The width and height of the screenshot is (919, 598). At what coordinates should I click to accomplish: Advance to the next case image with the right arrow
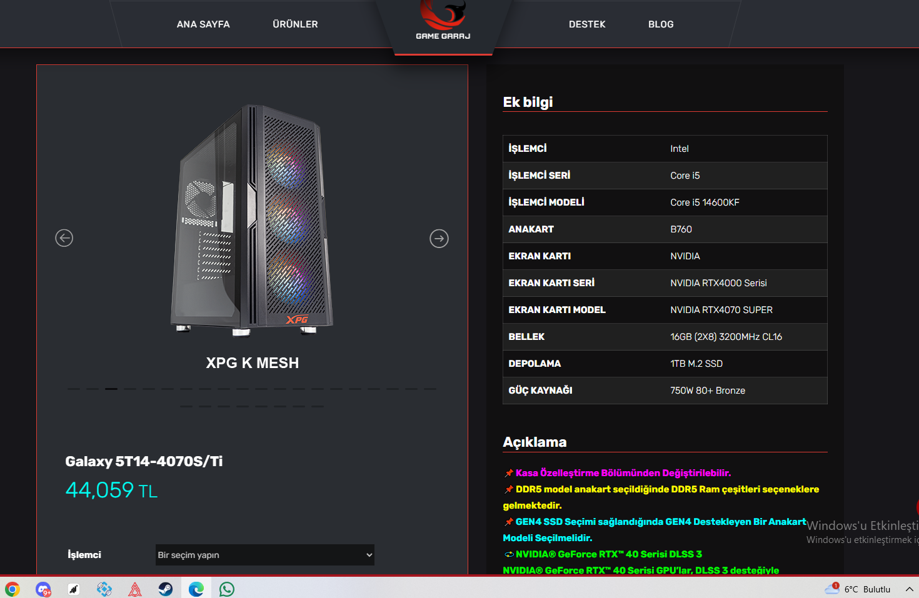click(x=439, y=238)
